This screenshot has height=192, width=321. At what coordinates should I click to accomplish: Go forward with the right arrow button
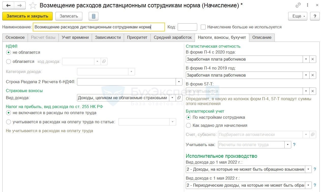point(20,5)
